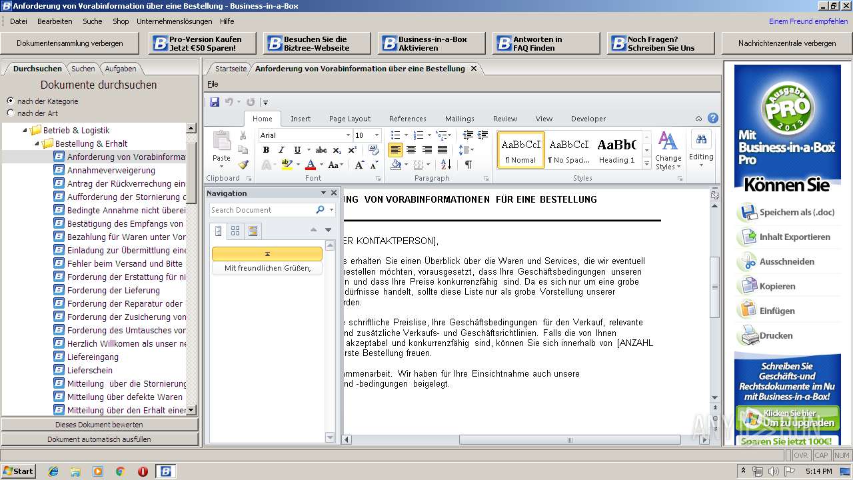This screenshot has width=853, height=480.
Task: Open the References tab
Action: coord(407,119)
